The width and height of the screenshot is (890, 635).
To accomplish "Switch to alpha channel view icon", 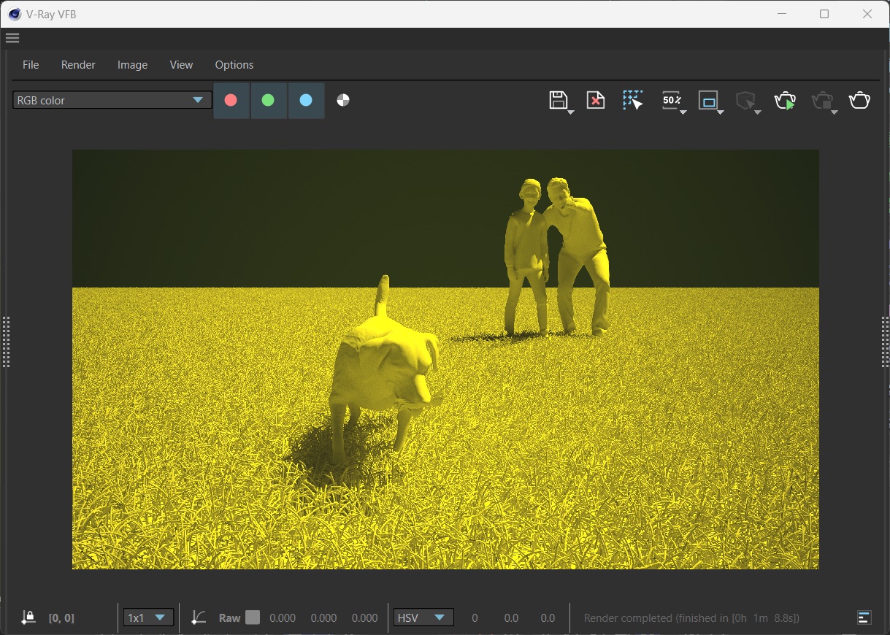I will click(343, 101).
